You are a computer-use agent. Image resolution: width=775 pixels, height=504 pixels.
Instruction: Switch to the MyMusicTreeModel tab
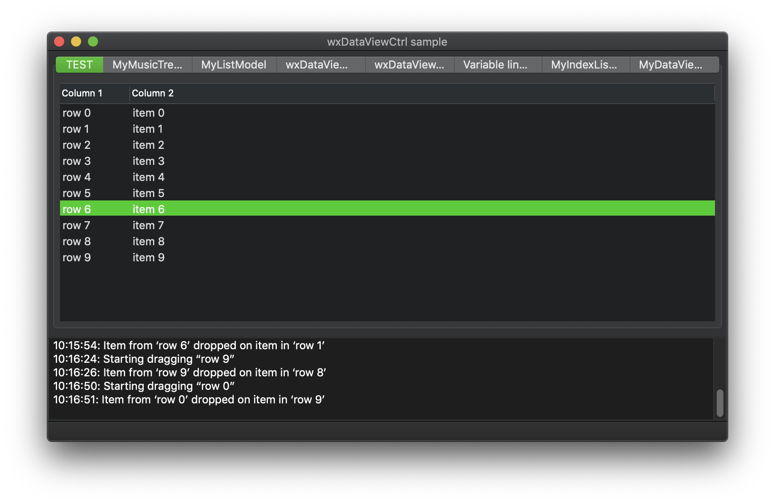click(x=147, y=65)
